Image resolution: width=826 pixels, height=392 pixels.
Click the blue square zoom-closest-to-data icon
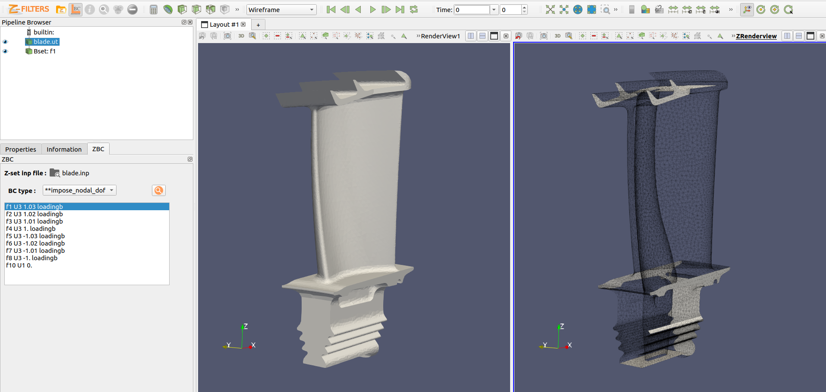click(592, 9)
